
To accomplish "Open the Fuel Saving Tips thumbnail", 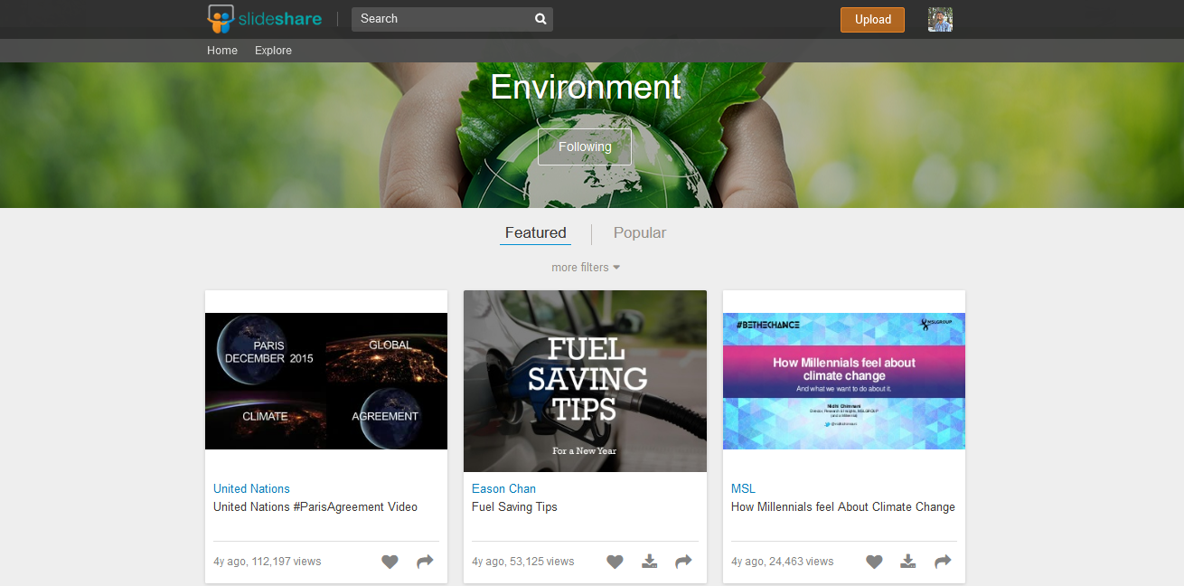I will click(585, 381).
